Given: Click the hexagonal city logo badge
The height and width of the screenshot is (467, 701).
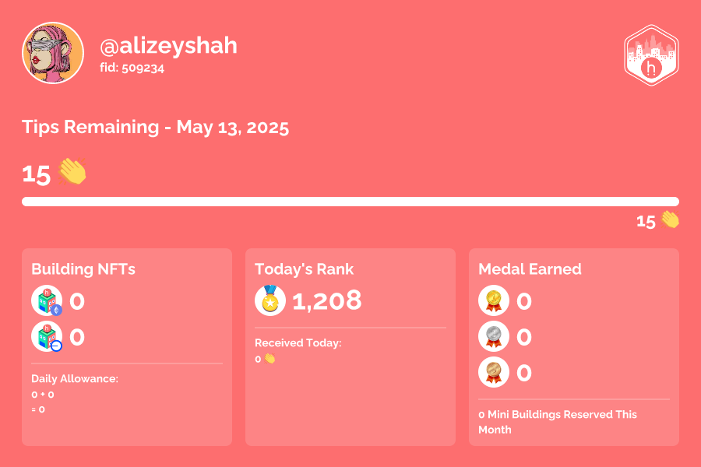Looking at the screenshot, I should point(651,55).
